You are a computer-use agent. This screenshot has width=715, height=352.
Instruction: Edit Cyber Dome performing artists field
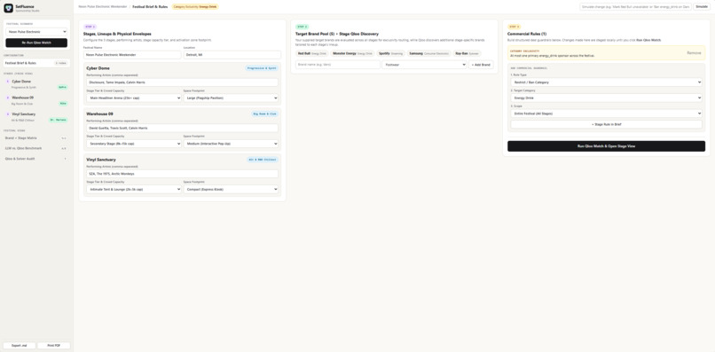[x=183, y=82]
